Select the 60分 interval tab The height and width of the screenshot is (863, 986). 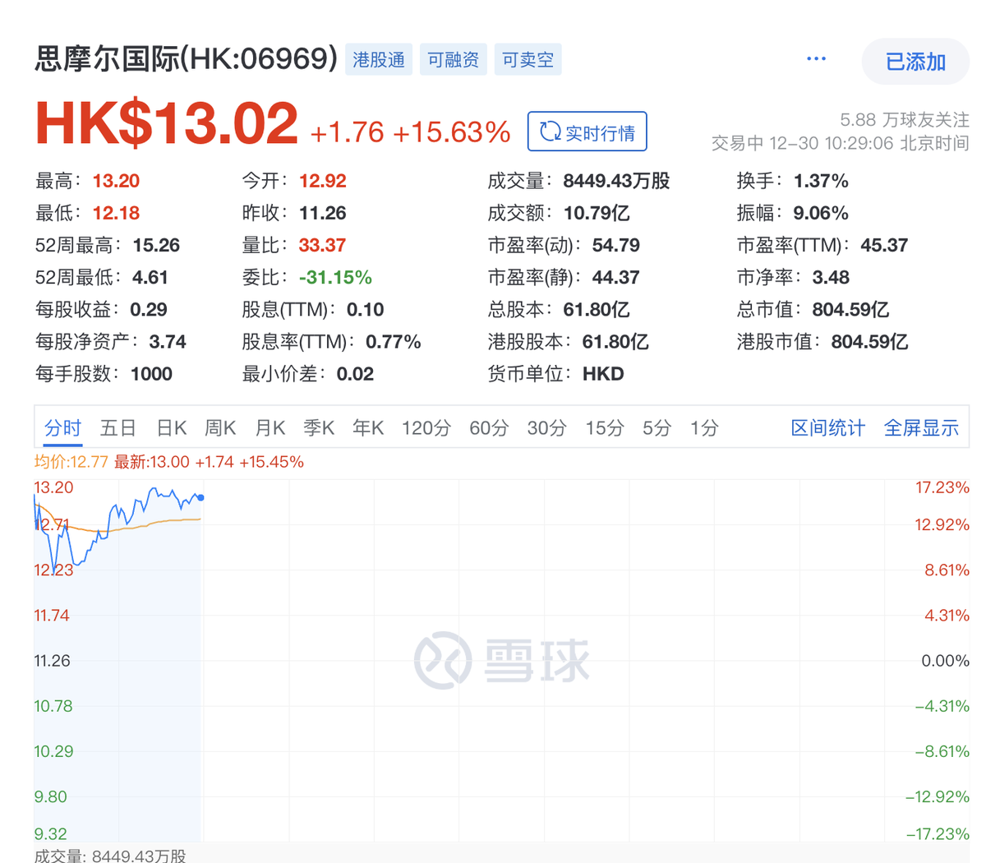pos(489,428)
